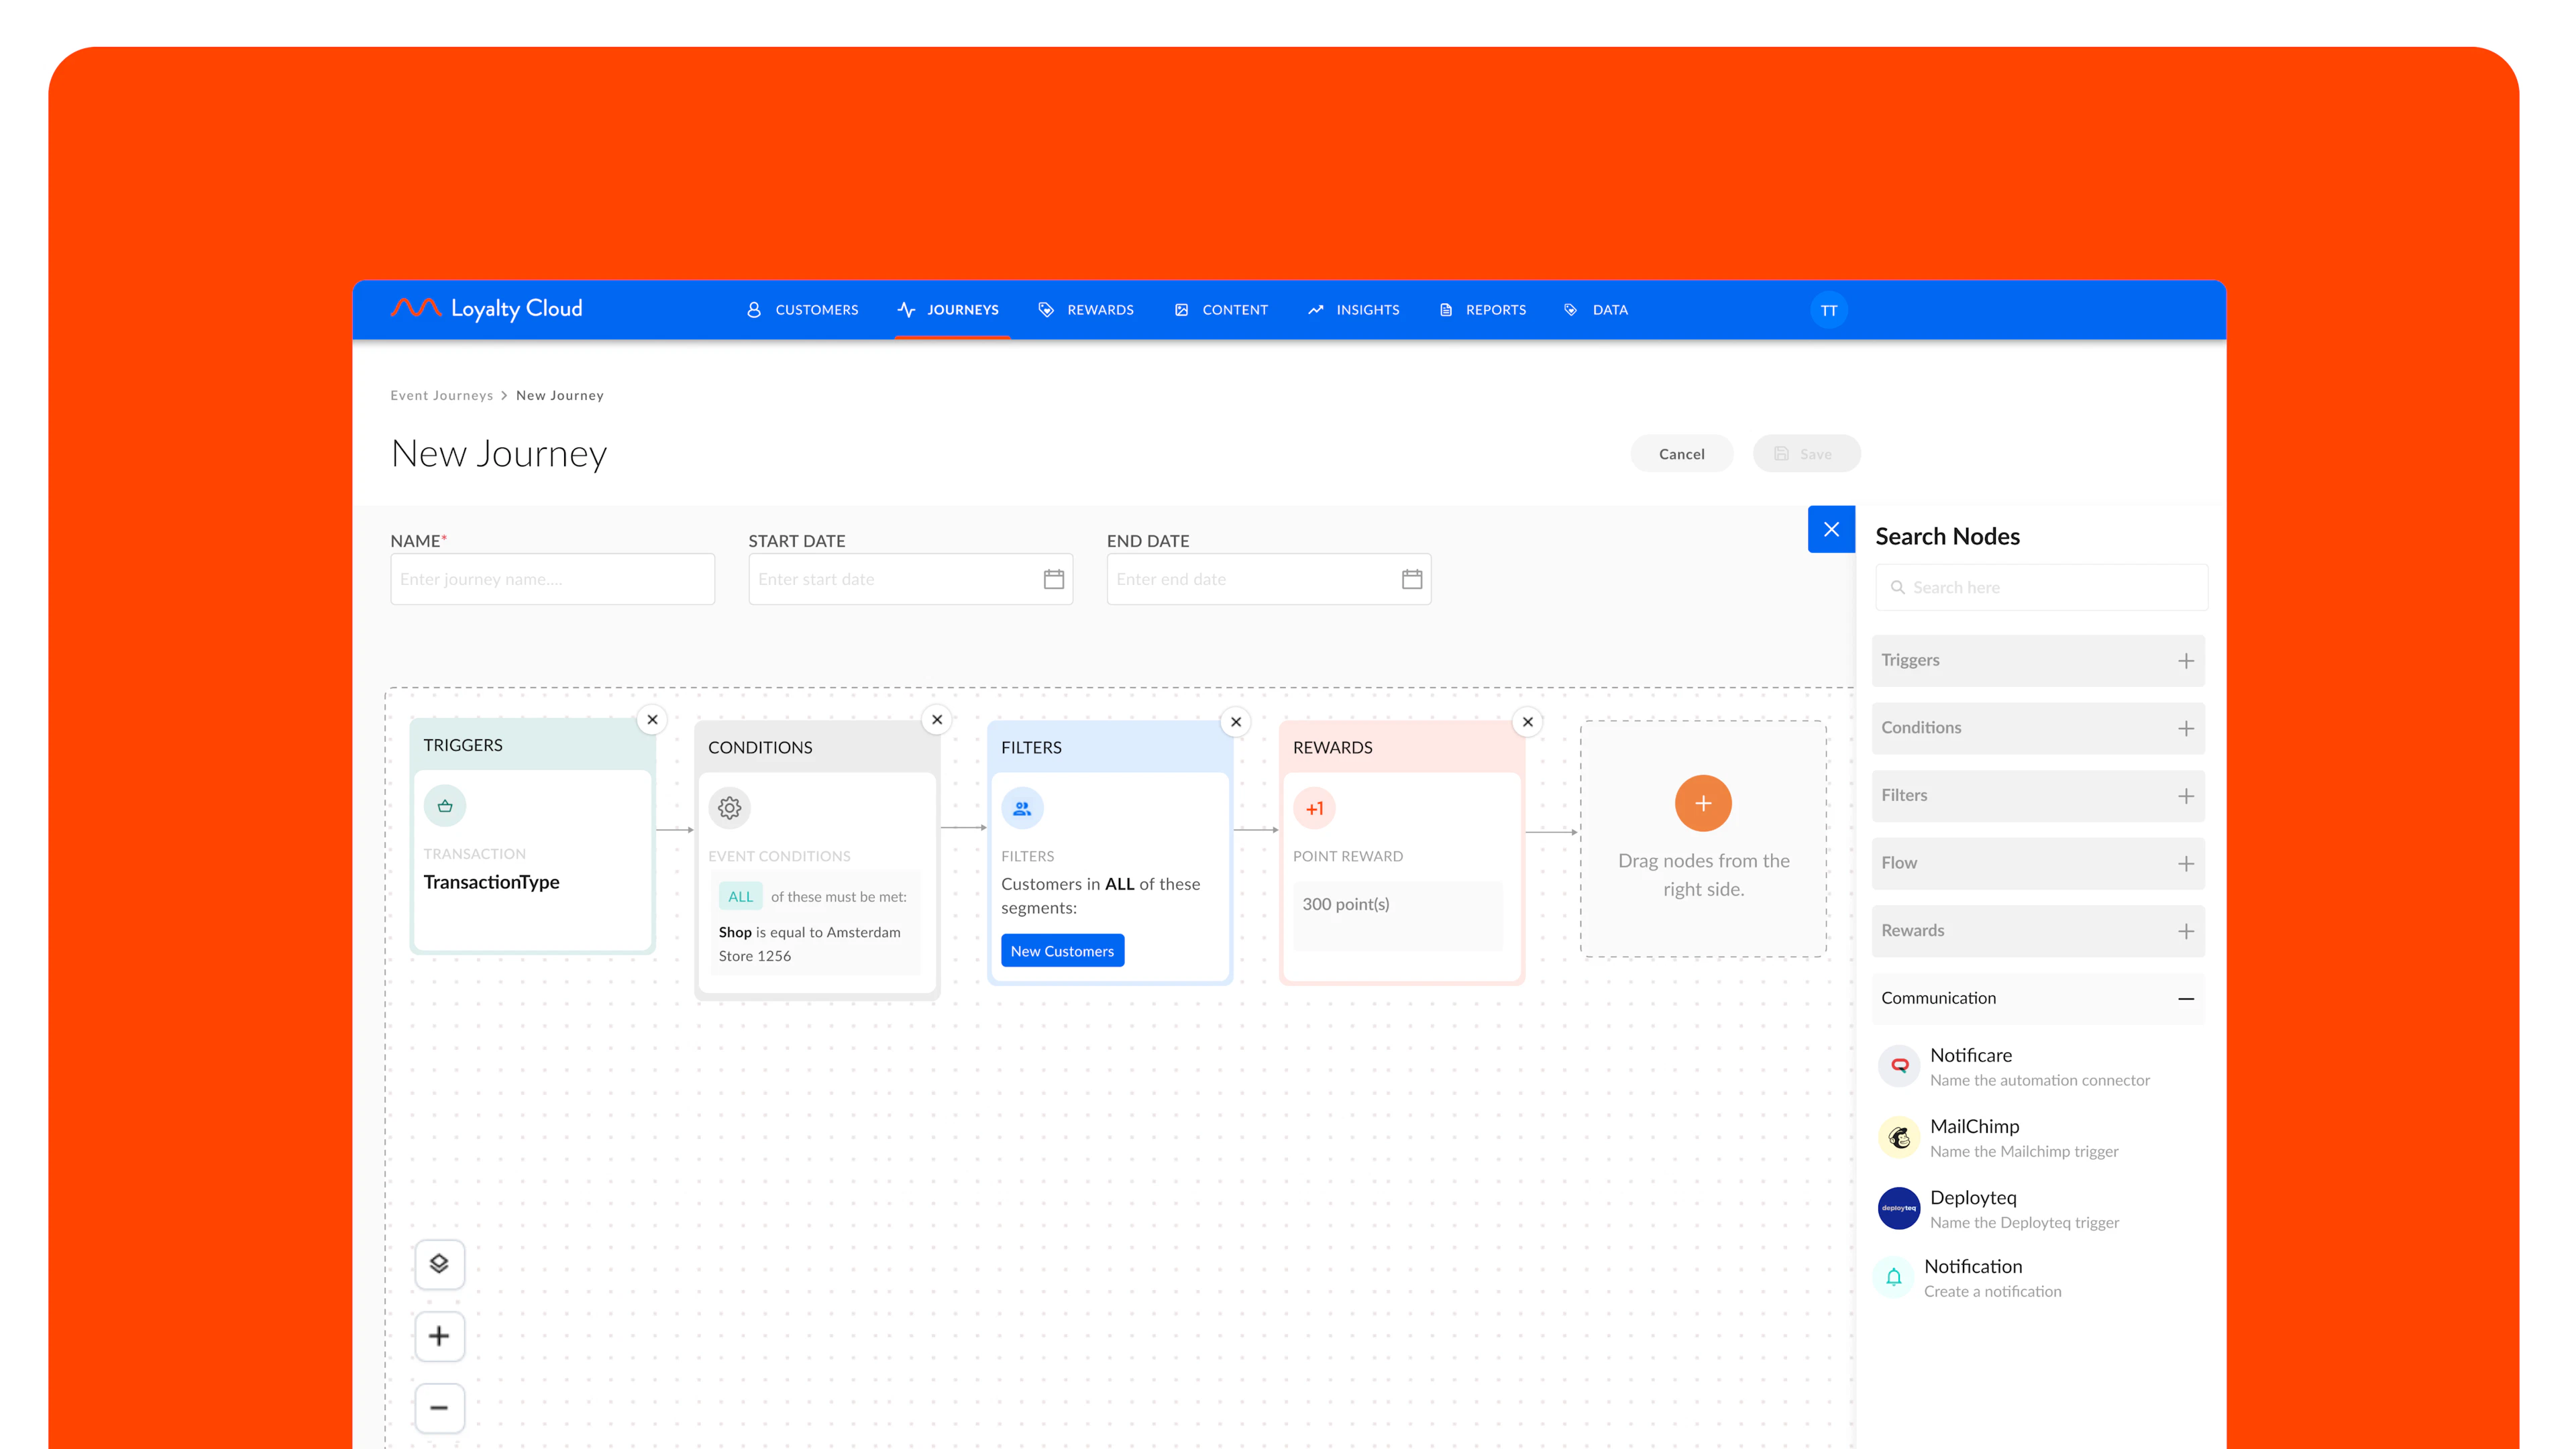The width and height of the screenshot is (2576, 1449).
Task: Click the Notification bell icon
Action: [x=1893, y=1276]
